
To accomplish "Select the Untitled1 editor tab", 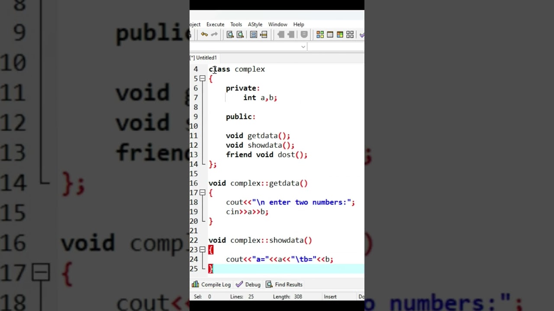I will (x=204, y=57).
